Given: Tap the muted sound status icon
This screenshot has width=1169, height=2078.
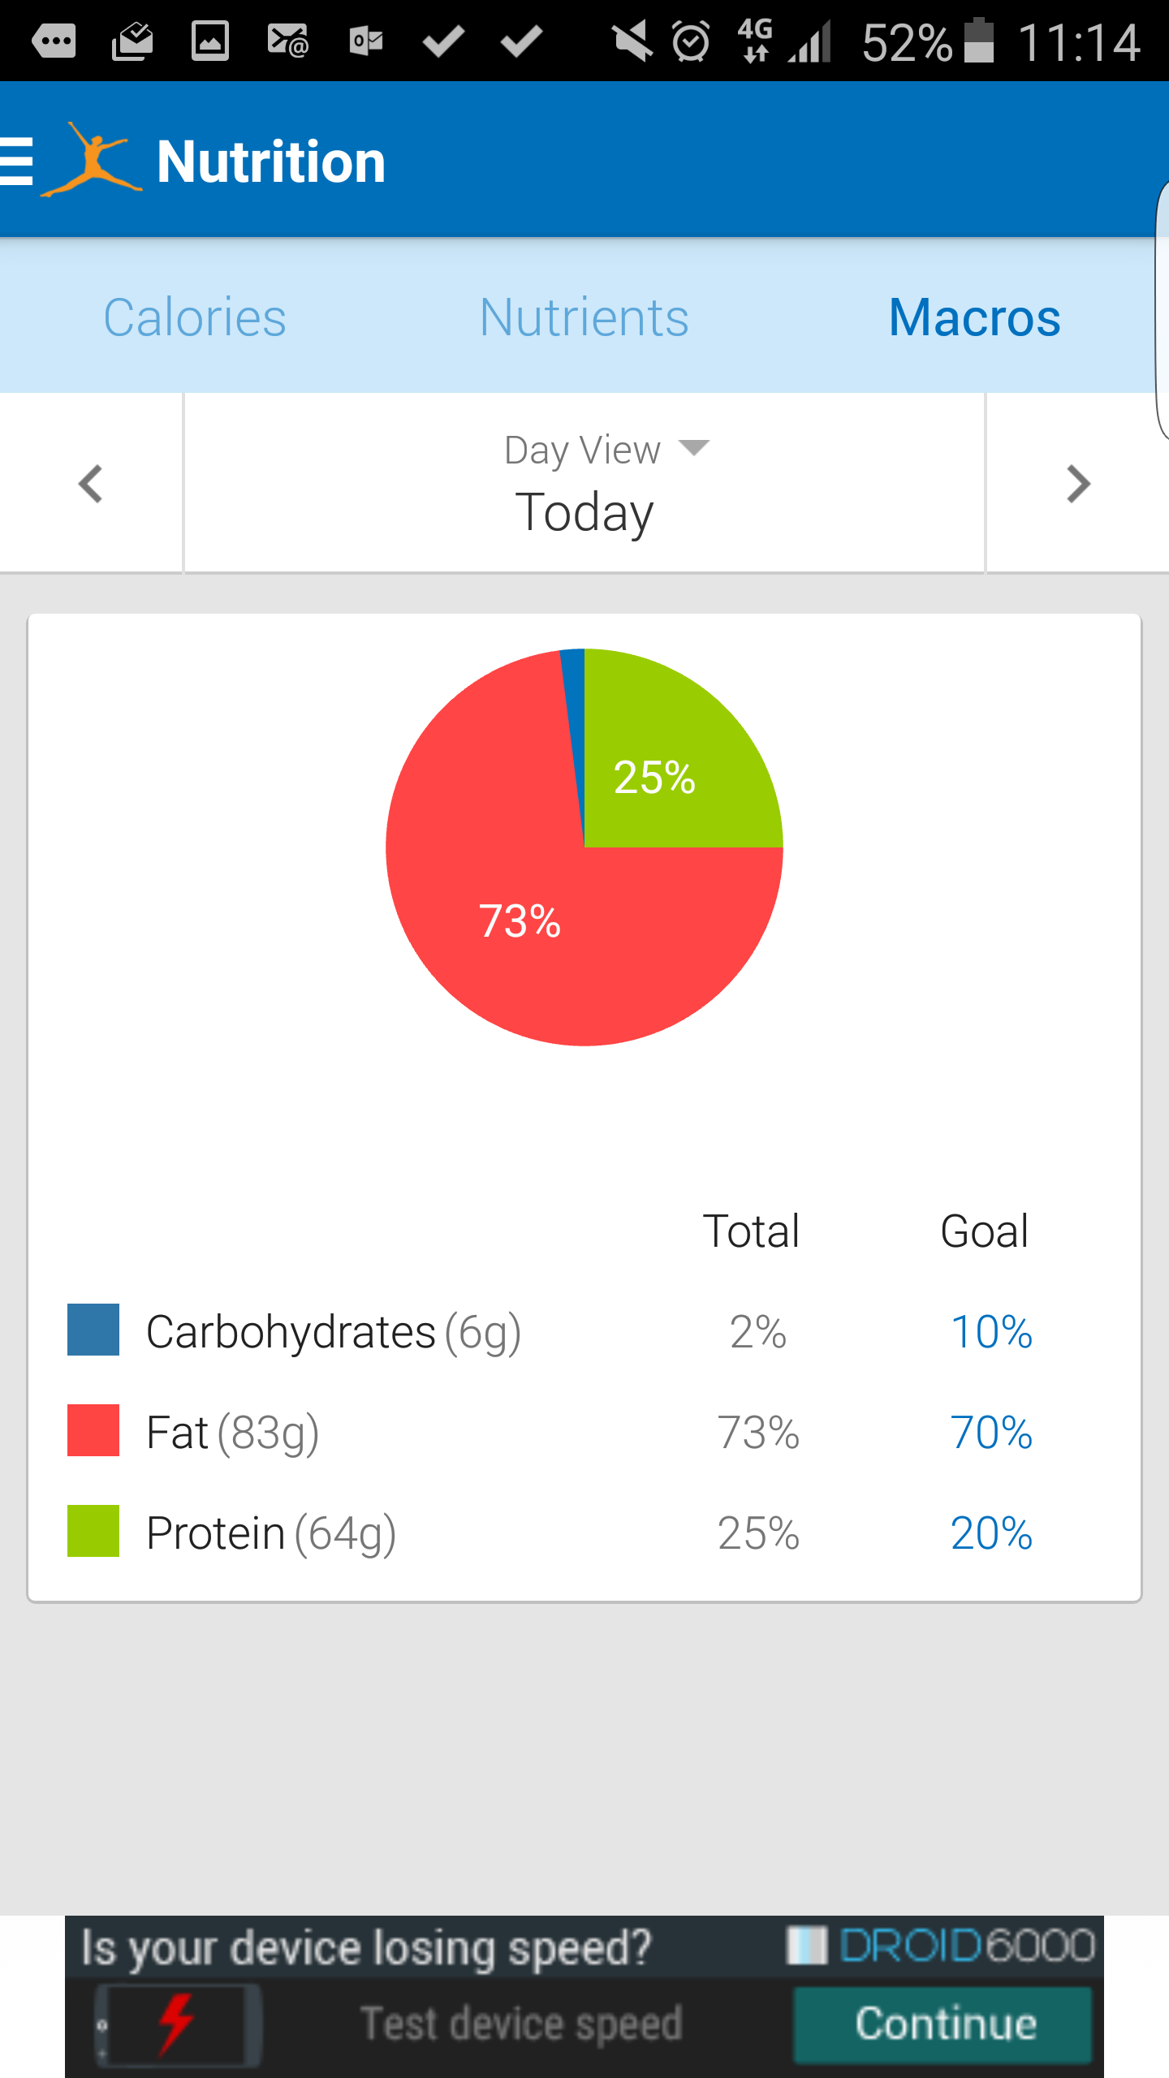Looking at the screenshot, I should pos(631,41).
